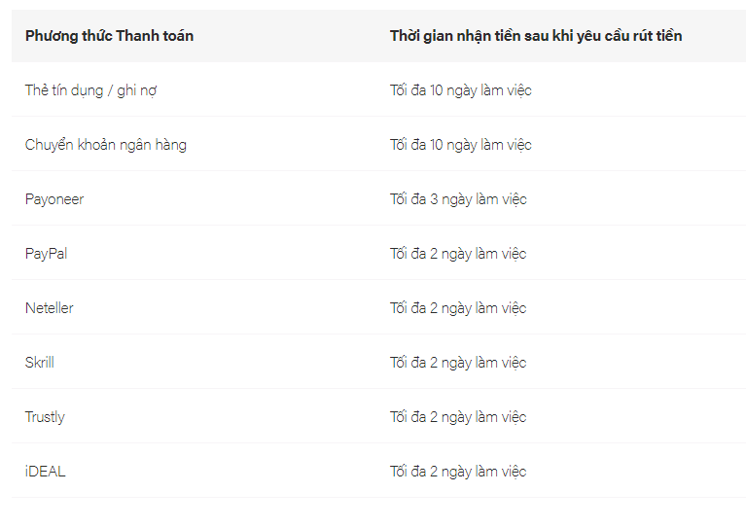Image resolution: width=746 pixels, height=528 pixels.
Task: Select the 'Chuyển khoản ngân hàng' cell
Action: (x=106, y=145)
